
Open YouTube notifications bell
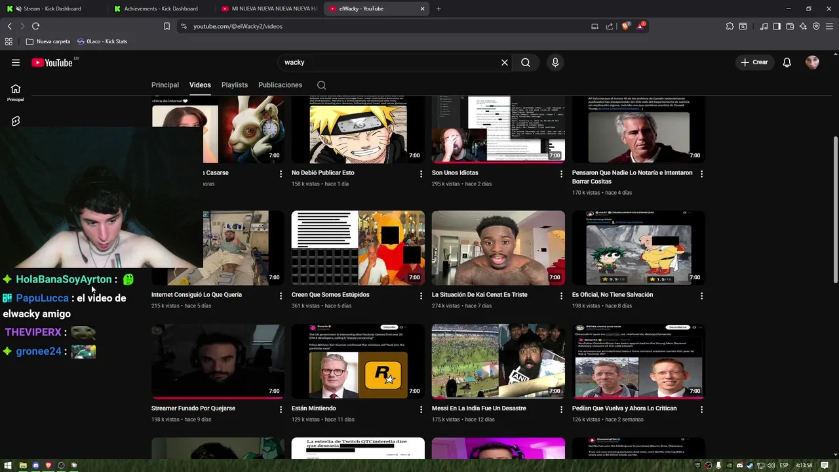pos(787,62)
